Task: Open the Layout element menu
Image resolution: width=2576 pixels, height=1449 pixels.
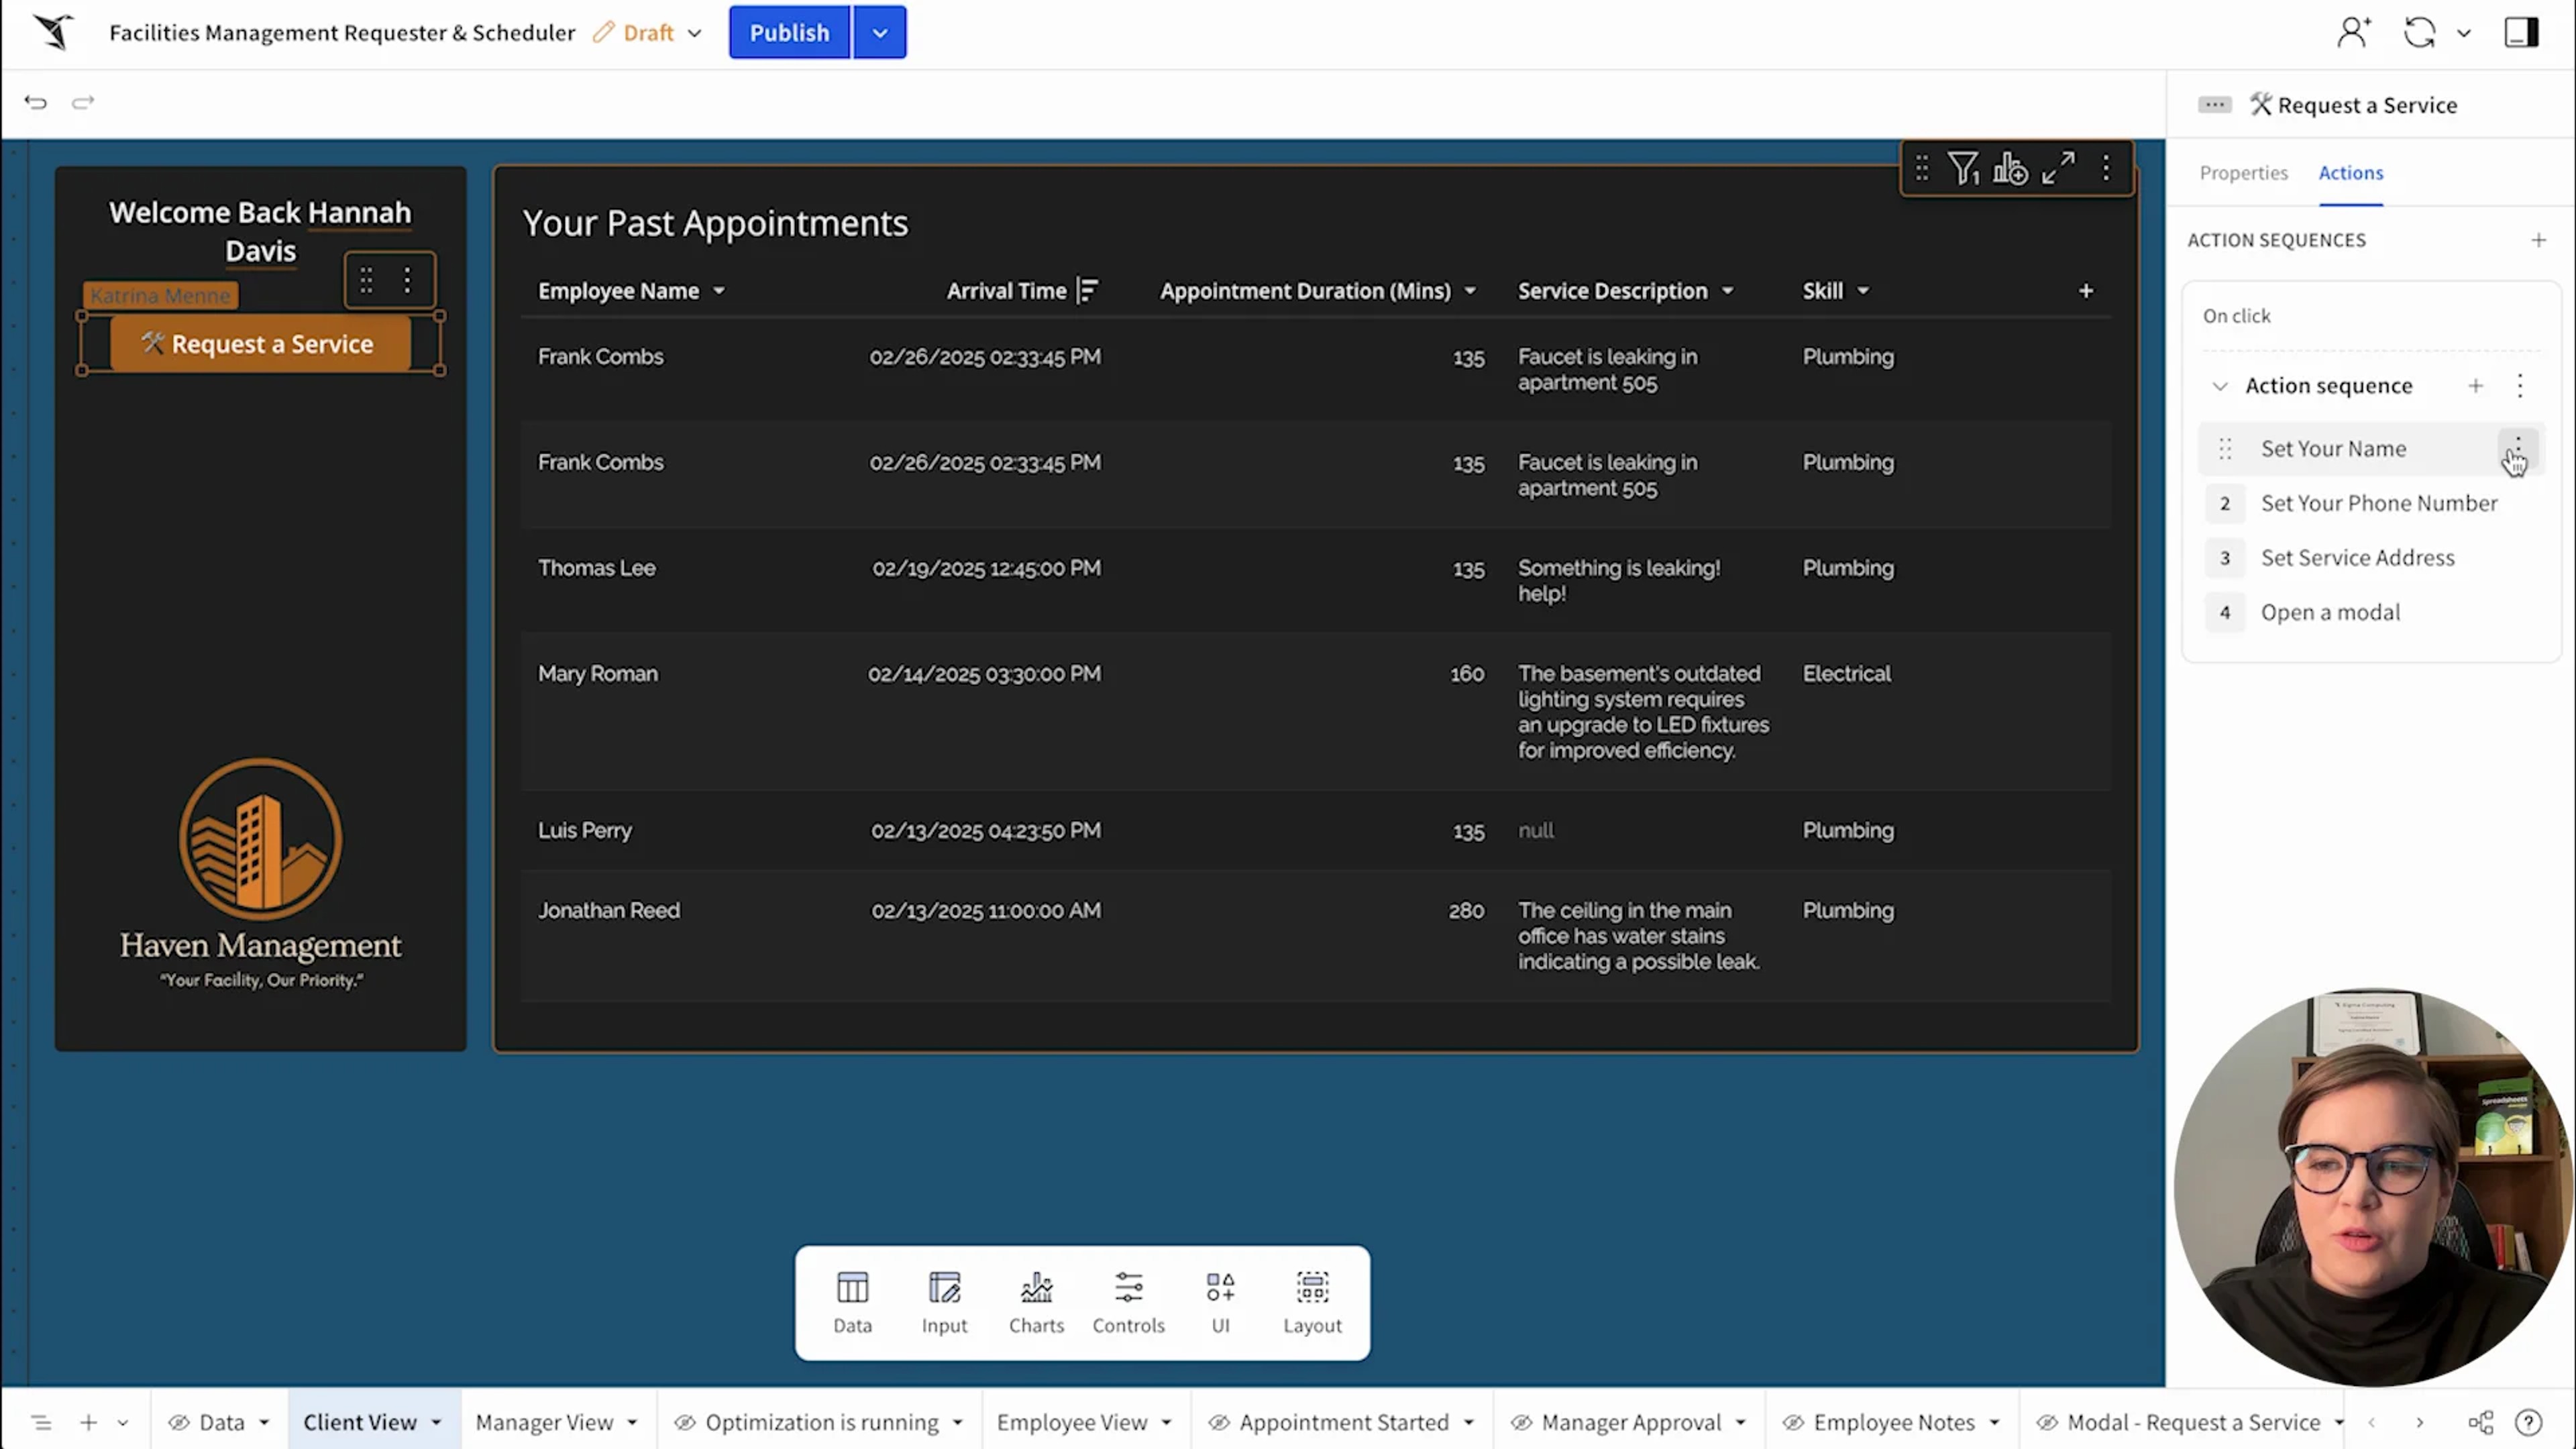Action: pyautogui.click(x=1312, y=1302)
